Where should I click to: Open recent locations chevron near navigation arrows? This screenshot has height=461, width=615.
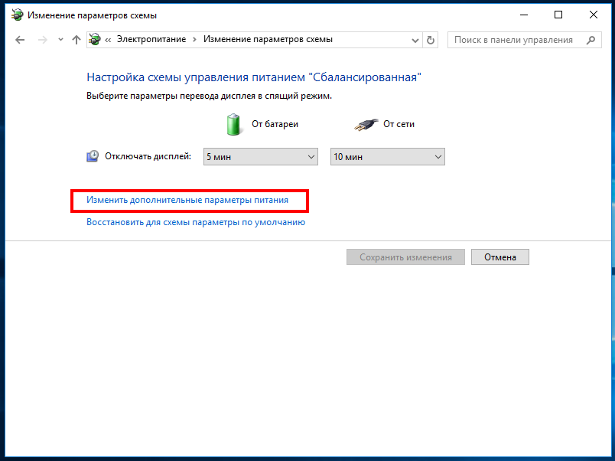pos(60,39)
